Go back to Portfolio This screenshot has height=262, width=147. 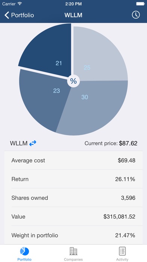[19, 15]
